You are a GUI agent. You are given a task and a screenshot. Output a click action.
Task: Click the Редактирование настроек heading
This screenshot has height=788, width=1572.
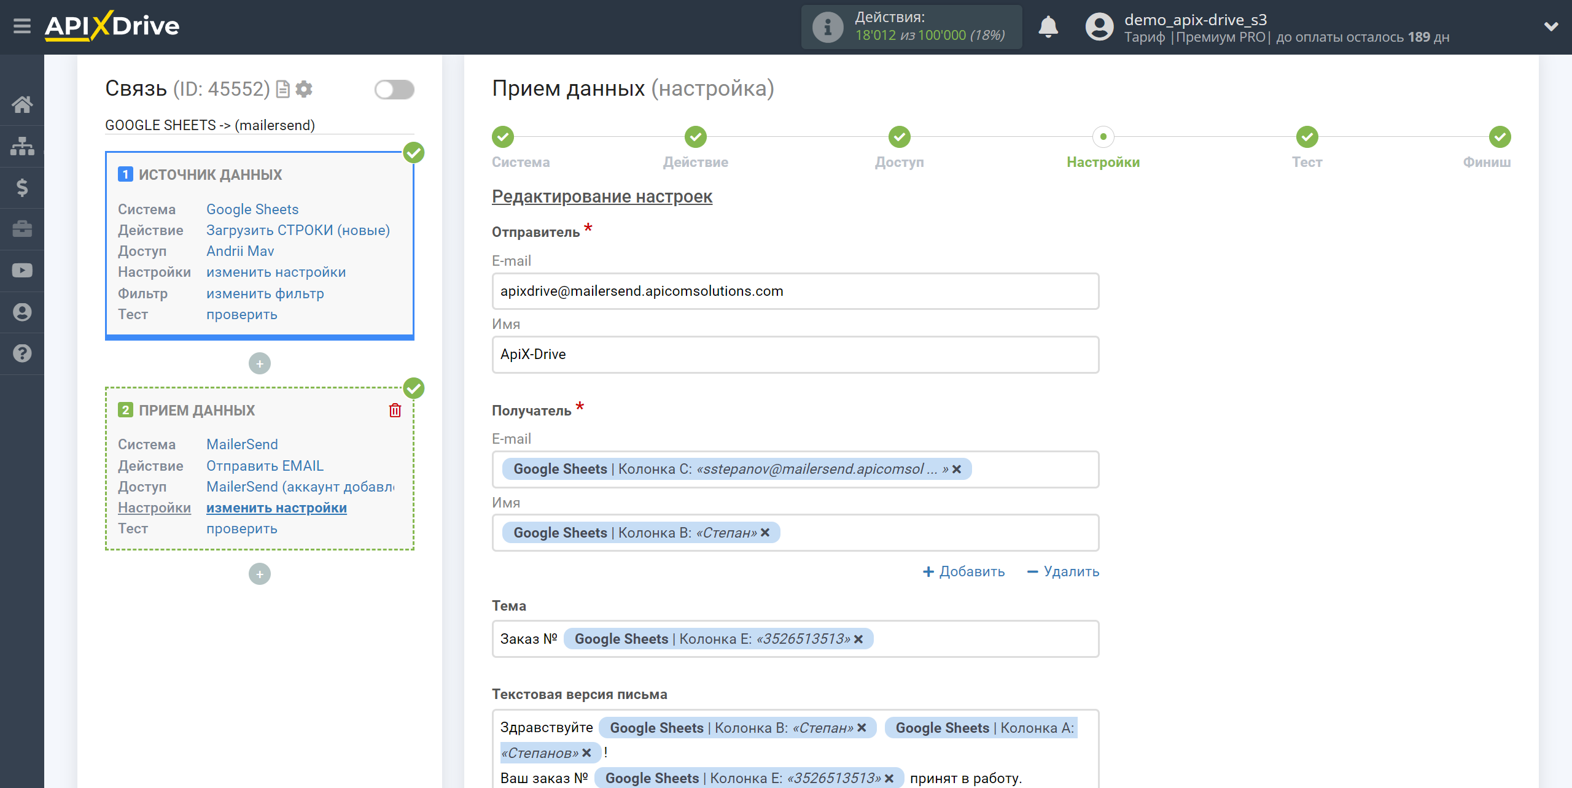pyautogui.click(x=602, y=196)
